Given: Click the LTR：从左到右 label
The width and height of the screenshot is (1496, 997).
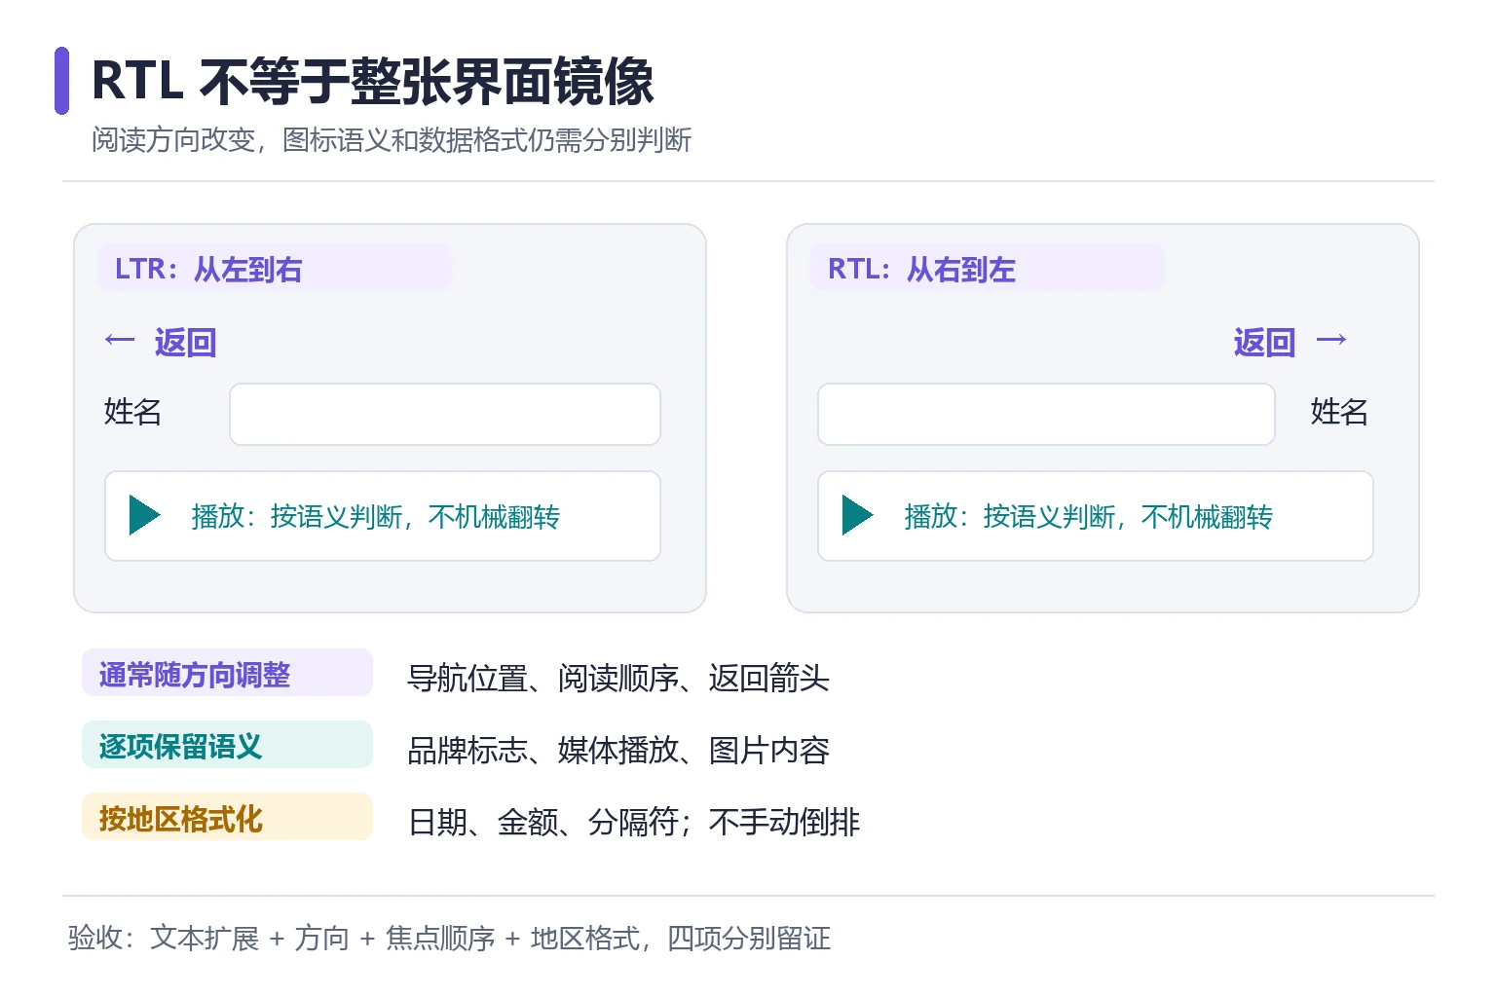Looking at the screenshot, I should click(x=208, y=269).
